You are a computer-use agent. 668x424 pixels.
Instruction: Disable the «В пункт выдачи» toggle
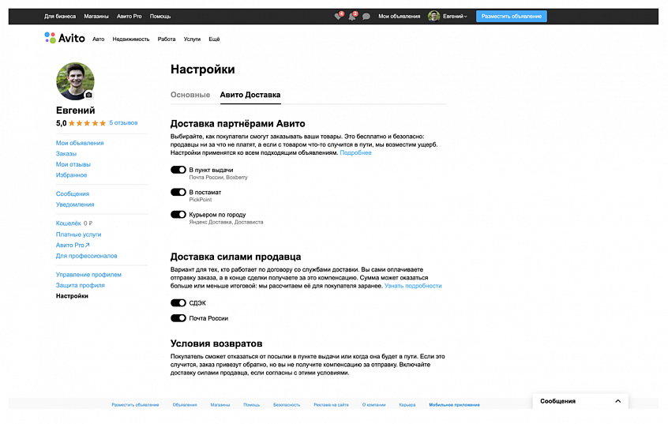(x=178, y=170)
